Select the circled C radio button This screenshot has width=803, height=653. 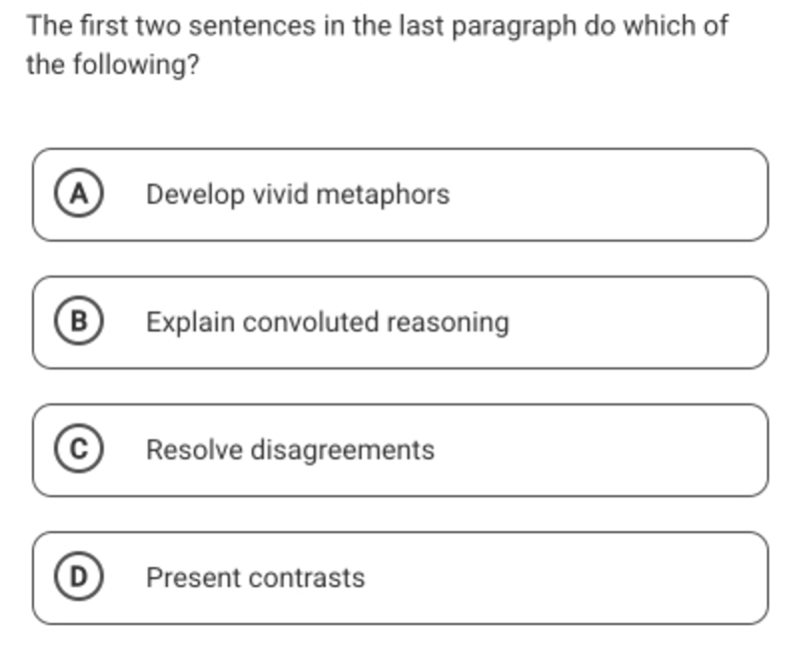(79, 448)
